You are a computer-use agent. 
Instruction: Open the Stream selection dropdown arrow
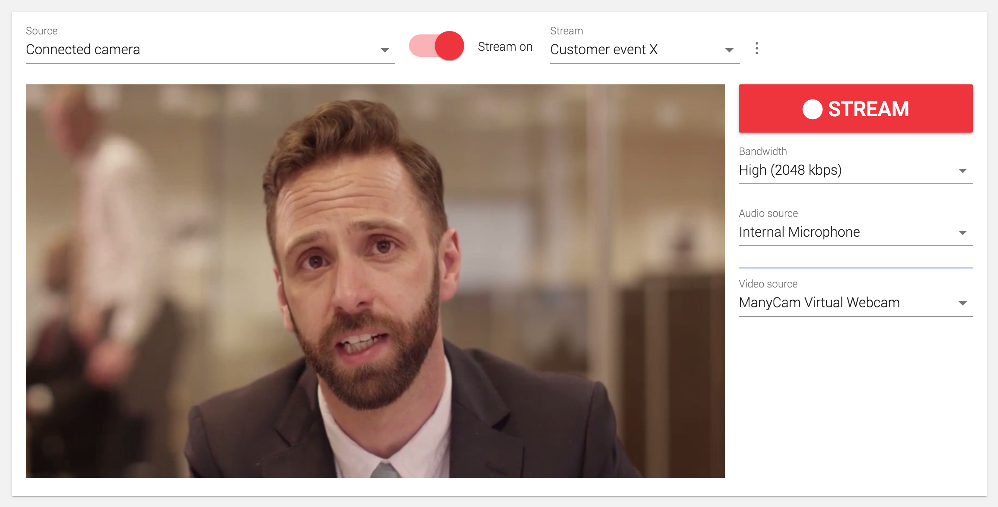(729, 50)
